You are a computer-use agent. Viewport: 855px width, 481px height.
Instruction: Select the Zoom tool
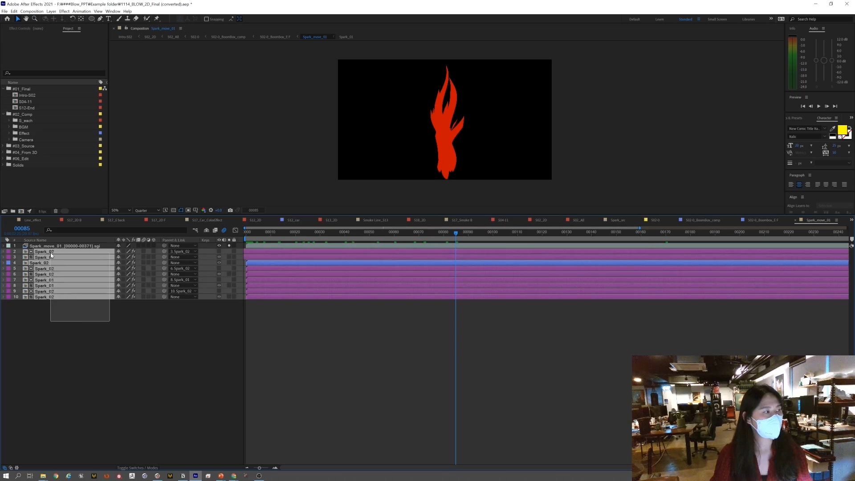pyautogui.click(x=34, y=19)
